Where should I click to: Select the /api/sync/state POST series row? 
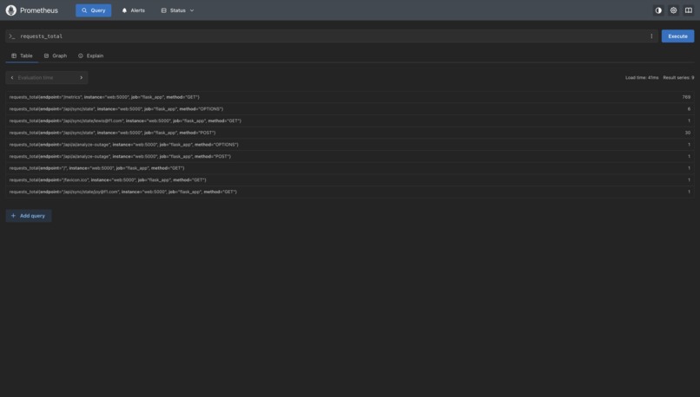point(349,133)
